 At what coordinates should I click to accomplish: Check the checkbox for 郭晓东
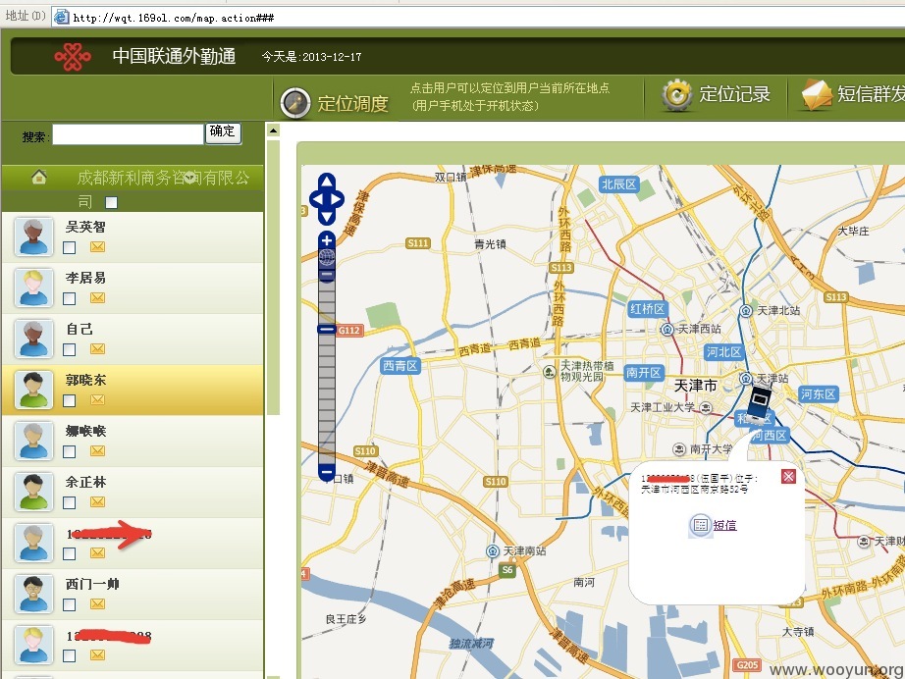click(70, 401)
